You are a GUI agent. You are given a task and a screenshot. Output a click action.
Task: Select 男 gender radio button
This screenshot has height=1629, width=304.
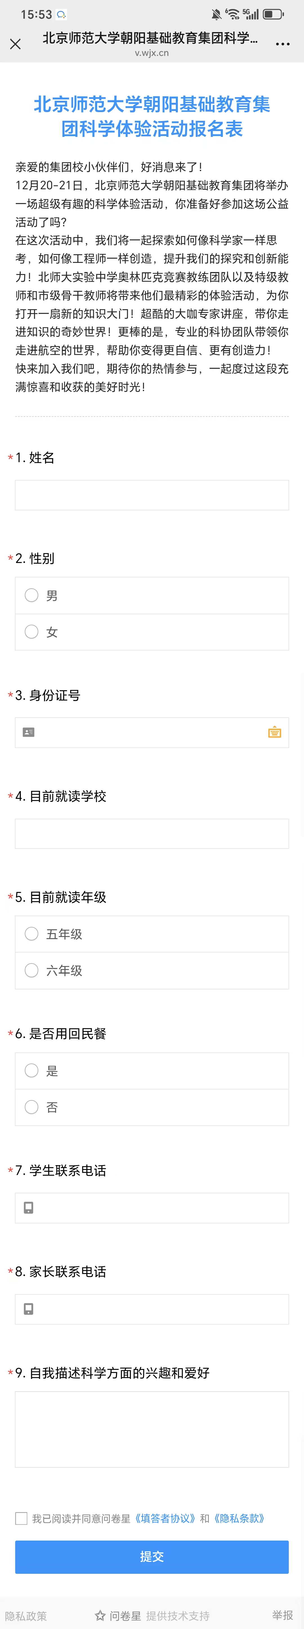[32, 595]
